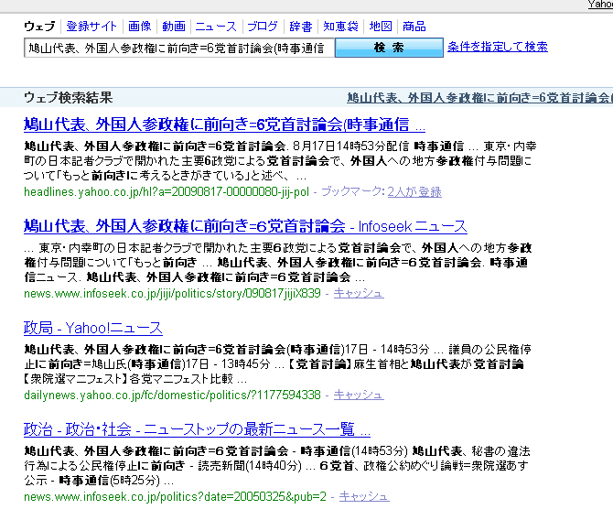Viewport: 613px width, 520px height.
Task: Open キャッシュ for the dailynews.yahoo.co.jp result
Action: coord(359,395)
